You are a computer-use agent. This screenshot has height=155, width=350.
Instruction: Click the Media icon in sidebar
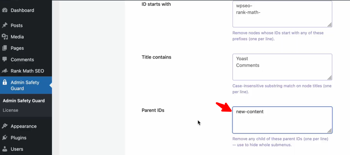click(5, 37)
